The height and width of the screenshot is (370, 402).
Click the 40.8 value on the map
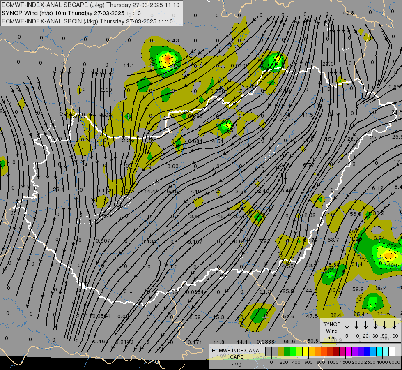(348, 13)
